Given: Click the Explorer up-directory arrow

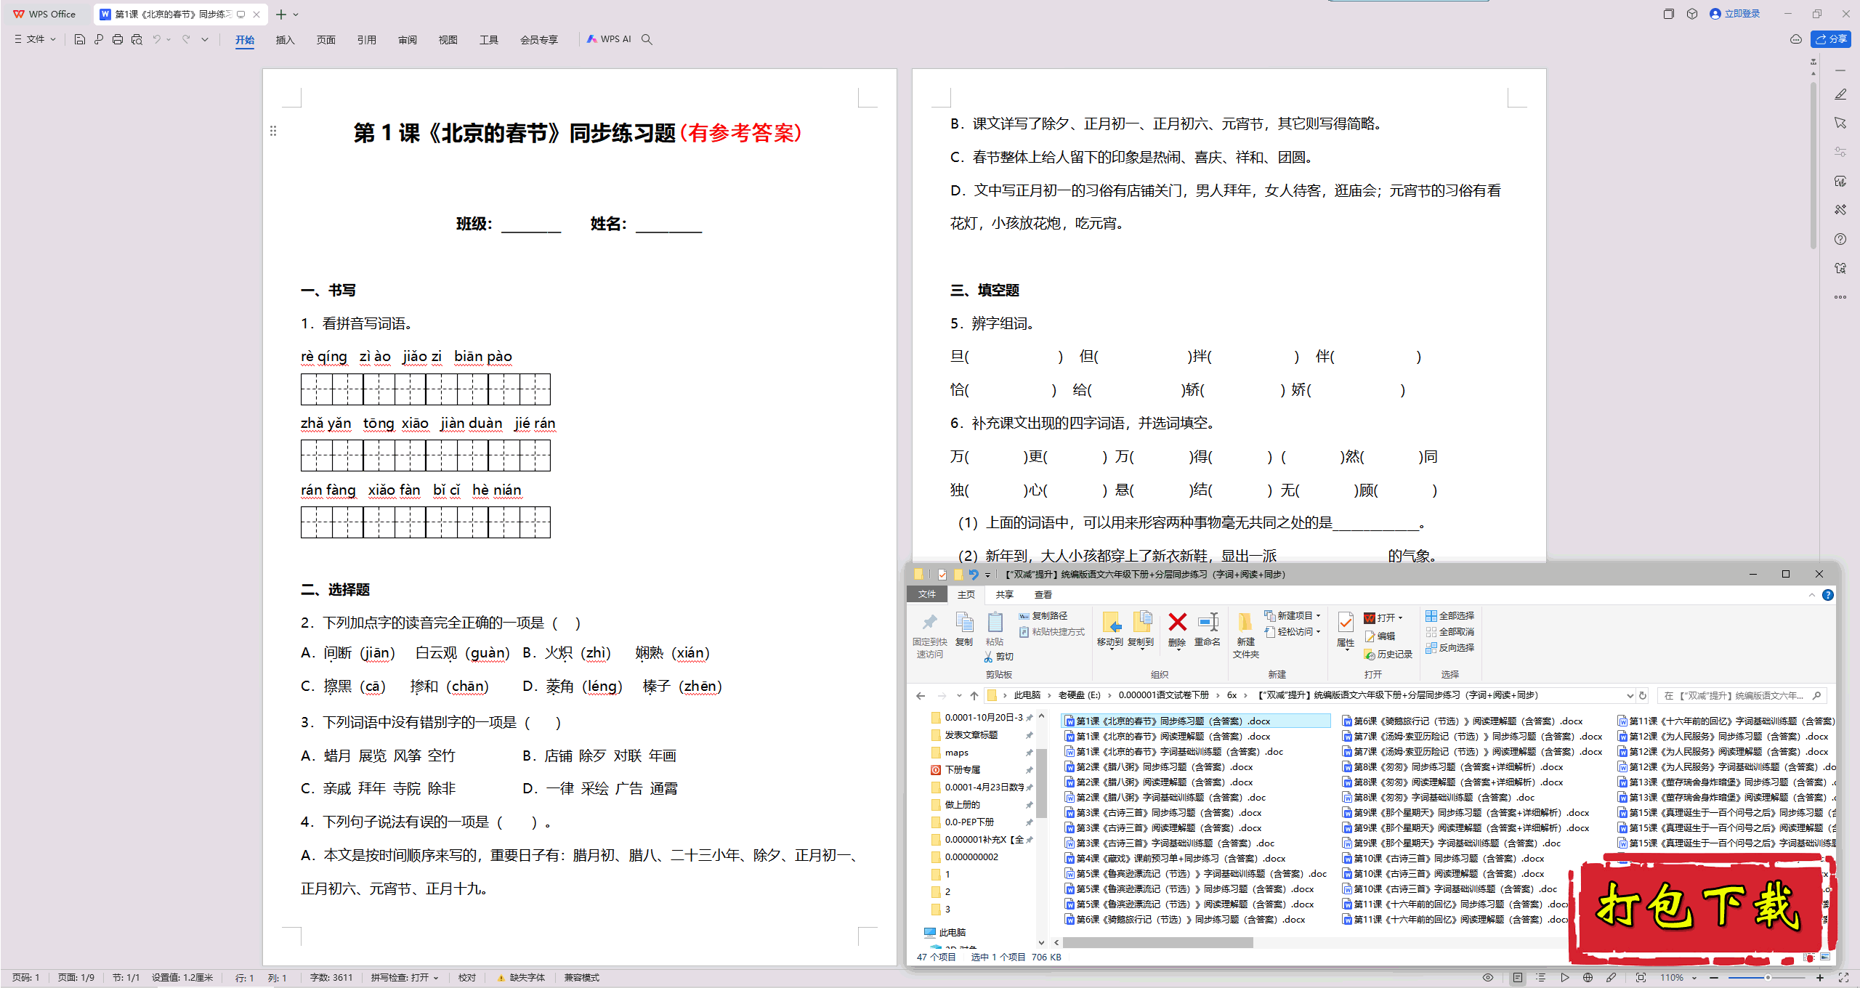Looking at the screenshot, I should coord(974,695).
